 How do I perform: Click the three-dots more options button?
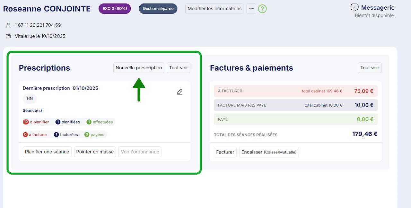tap(251, 9)
